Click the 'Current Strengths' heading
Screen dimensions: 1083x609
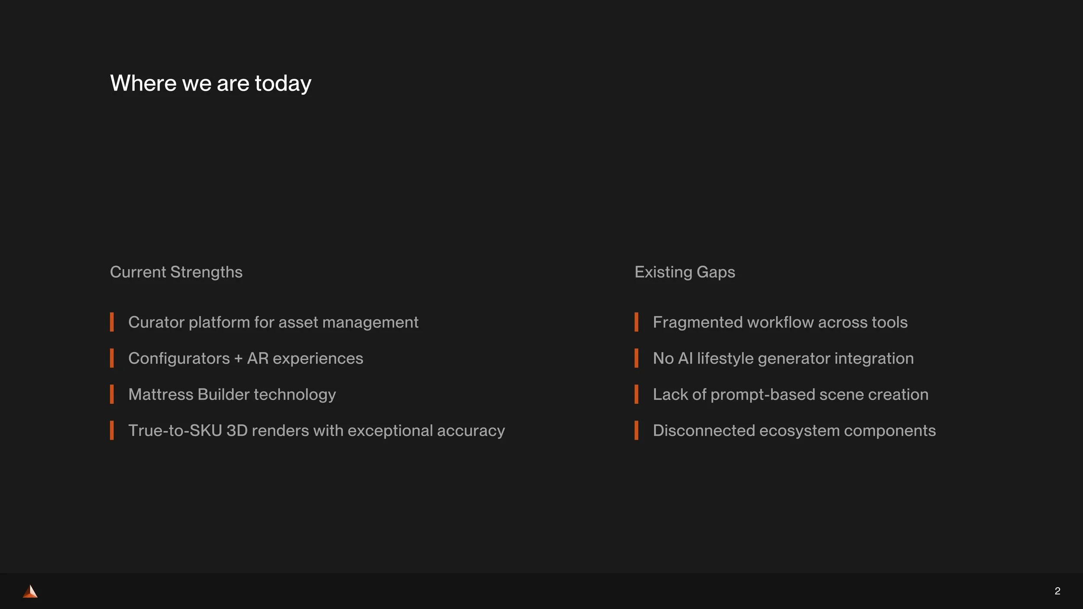[176, 272]
